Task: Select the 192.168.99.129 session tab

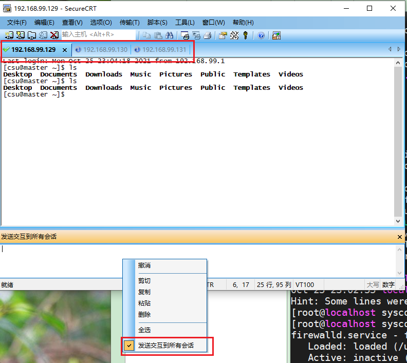Action: click(33, 49)
